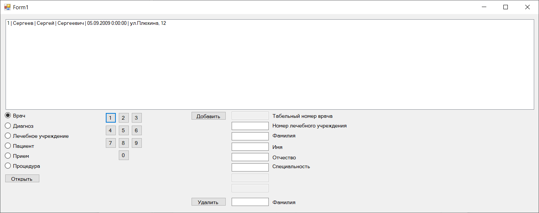Image resolution: width=539 pixels, height=213 pixels.
Task: Focus the Специальность input field
Action: click(x=250, y=167)
